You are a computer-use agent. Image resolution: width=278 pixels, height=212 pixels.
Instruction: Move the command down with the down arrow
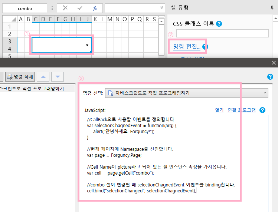(x=58, y=77)
